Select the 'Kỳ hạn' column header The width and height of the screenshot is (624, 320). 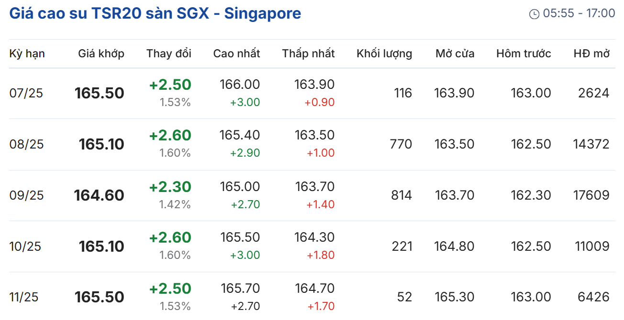click(x=27, y=53)
